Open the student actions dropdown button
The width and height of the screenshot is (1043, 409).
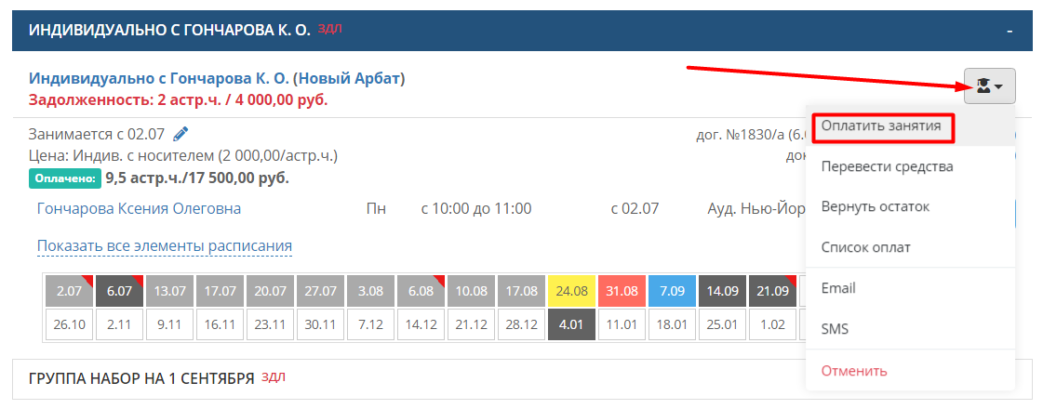(989, 86)
